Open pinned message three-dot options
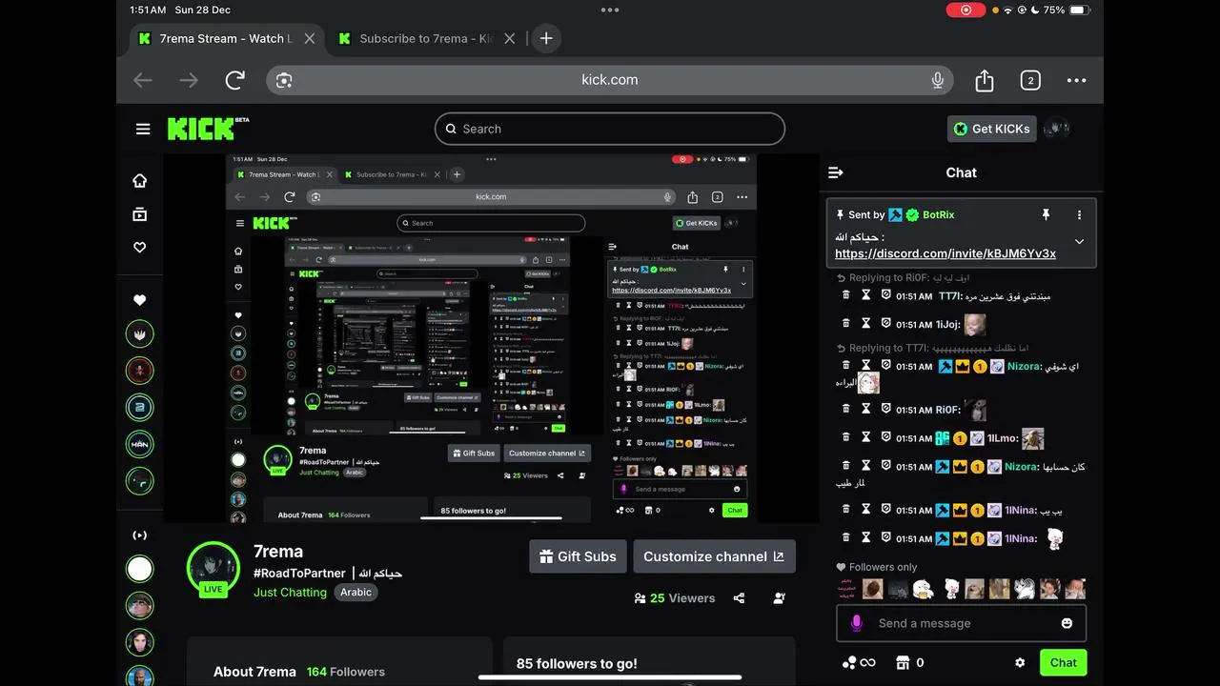This screenshot has height=686, width=1220. pyautogui.click(x=1079, y=215)
